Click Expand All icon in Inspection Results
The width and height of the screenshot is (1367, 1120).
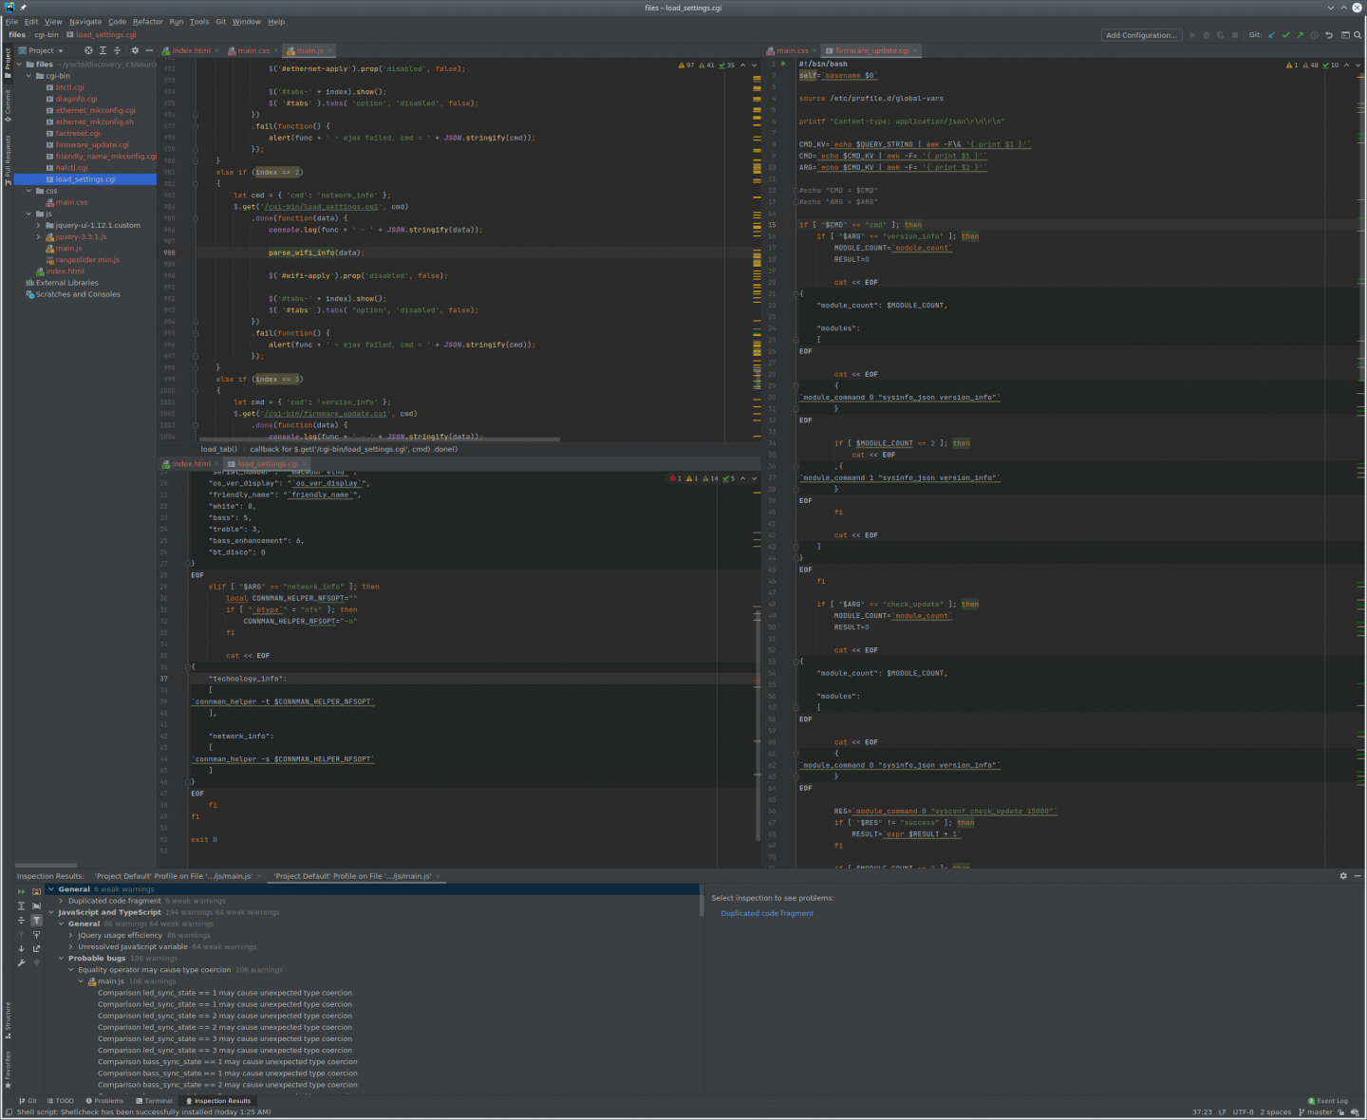(21, 905)
